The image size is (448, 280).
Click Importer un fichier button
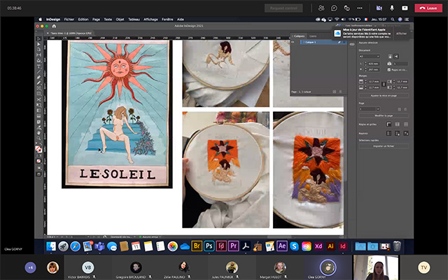pyautogui.click(x=384, y=146)
